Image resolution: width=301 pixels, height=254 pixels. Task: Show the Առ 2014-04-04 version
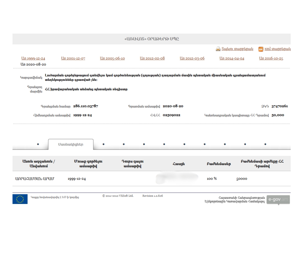click(x=232, y=59)
